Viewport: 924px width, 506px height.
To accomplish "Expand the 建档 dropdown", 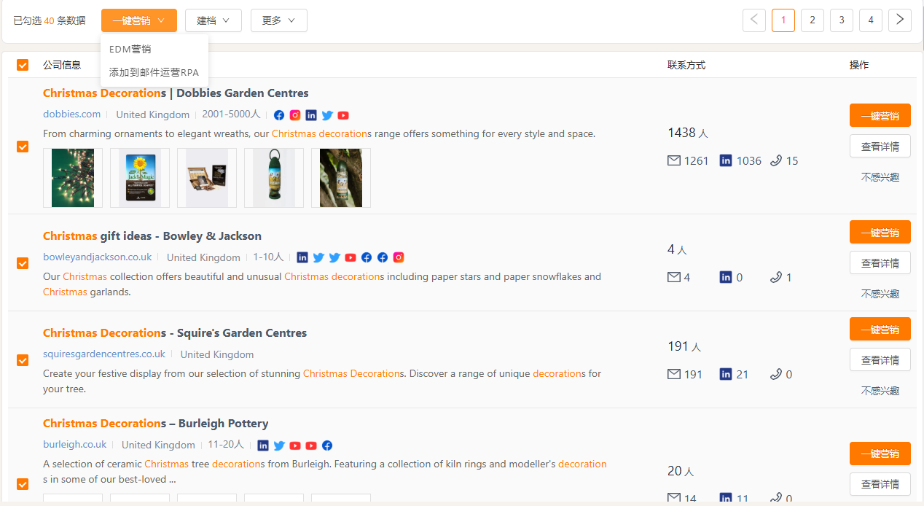I will point(214,20).
